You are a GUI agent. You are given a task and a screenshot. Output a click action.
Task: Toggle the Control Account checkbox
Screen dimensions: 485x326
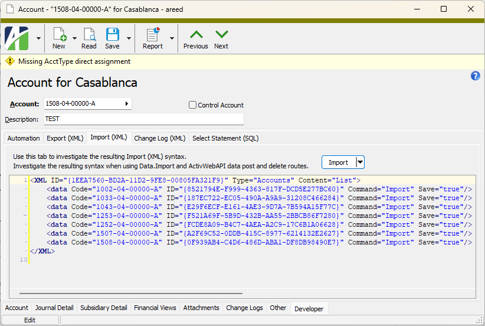(x=192, y=105)
